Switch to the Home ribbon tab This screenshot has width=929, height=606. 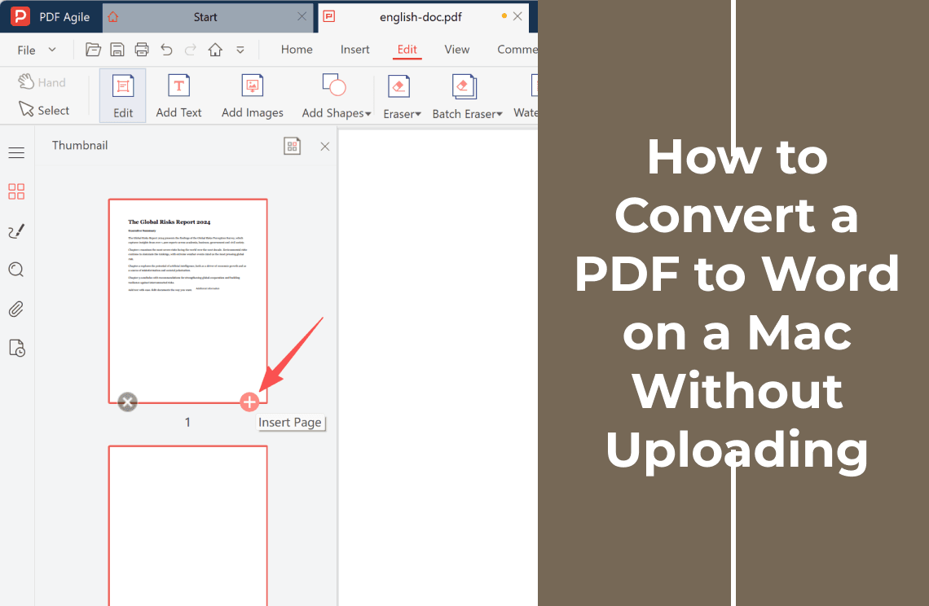click(297, 50)
